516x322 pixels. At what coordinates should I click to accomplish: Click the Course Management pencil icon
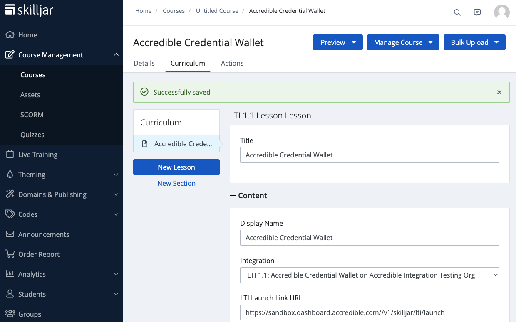click(x=10, y=55)
